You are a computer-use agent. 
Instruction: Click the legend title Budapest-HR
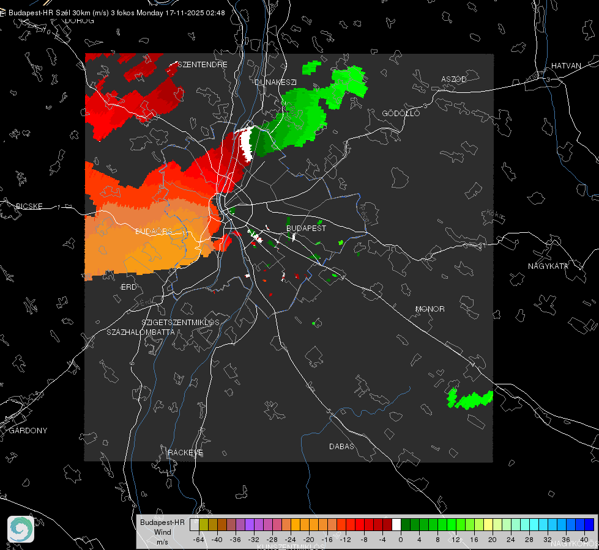point(162,522)
